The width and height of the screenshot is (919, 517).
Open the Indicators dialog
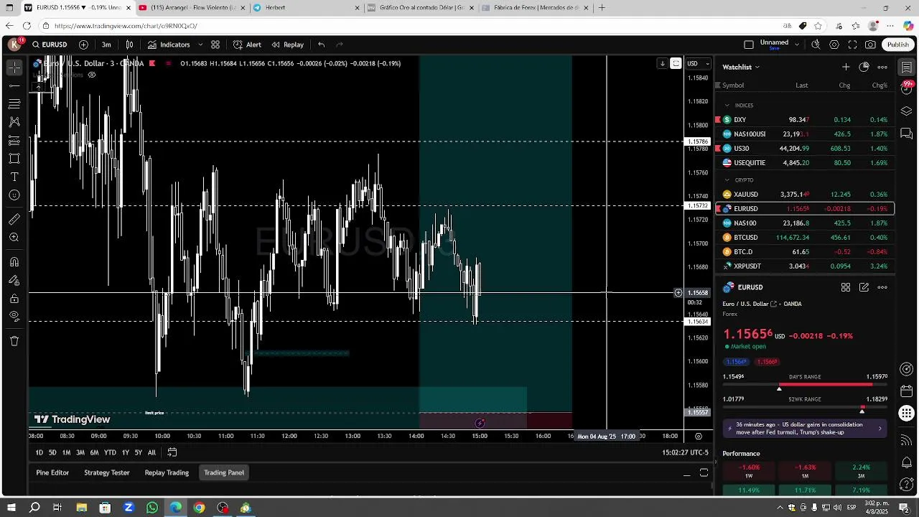coord(169,45)
